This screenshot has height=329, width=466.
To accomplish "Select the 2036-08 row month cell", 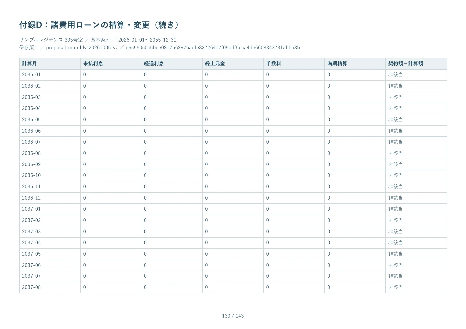I will [x=50, y=153].
